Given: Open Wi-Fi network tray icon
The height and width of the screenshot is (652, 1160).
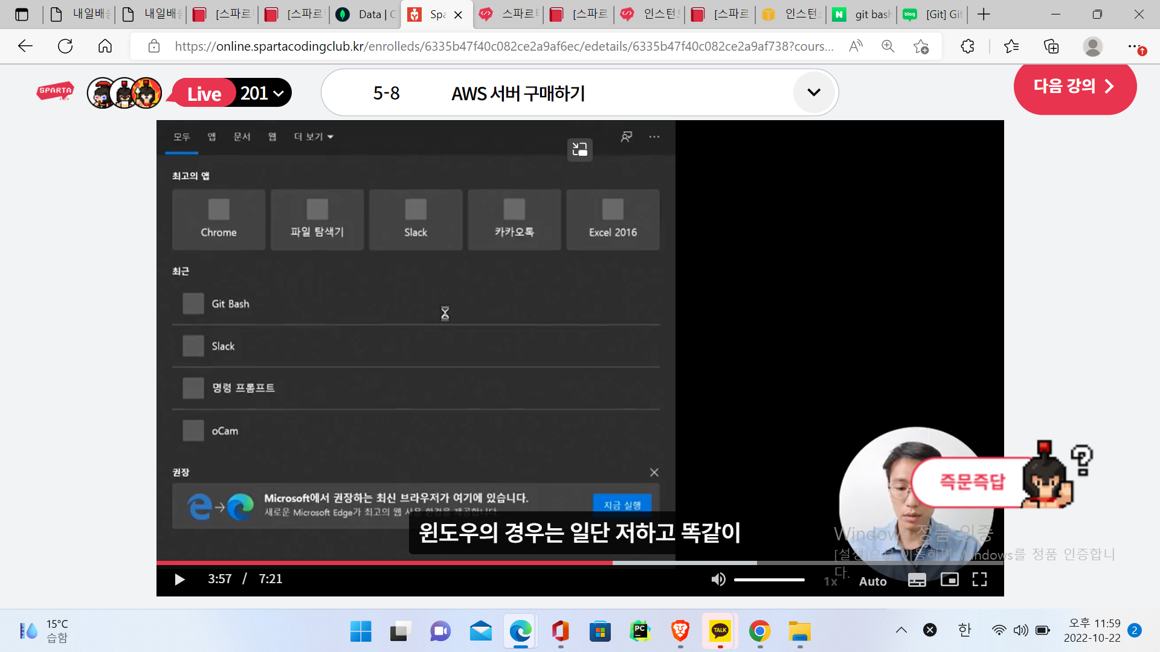Looking at the screenshot, I should point(999,630).
